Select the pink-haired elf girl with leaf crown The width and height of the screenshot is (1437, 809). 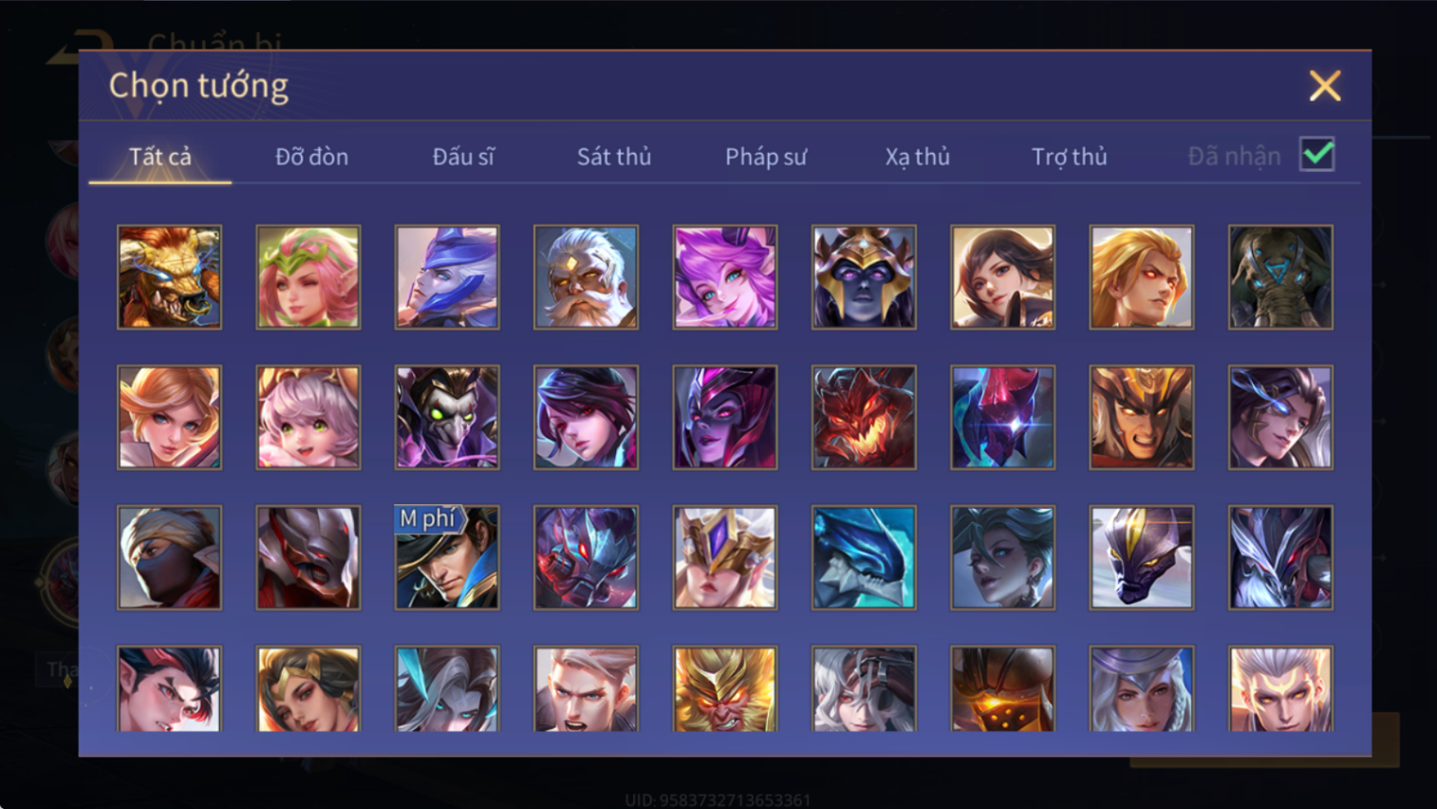click(308, 277)
